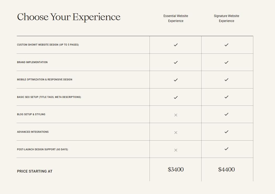Image resolution: width=275 pixels, height=194 pixels.
Task: Click Essential X mark for Advanced Integrations
Action: [x=176, y=132]
